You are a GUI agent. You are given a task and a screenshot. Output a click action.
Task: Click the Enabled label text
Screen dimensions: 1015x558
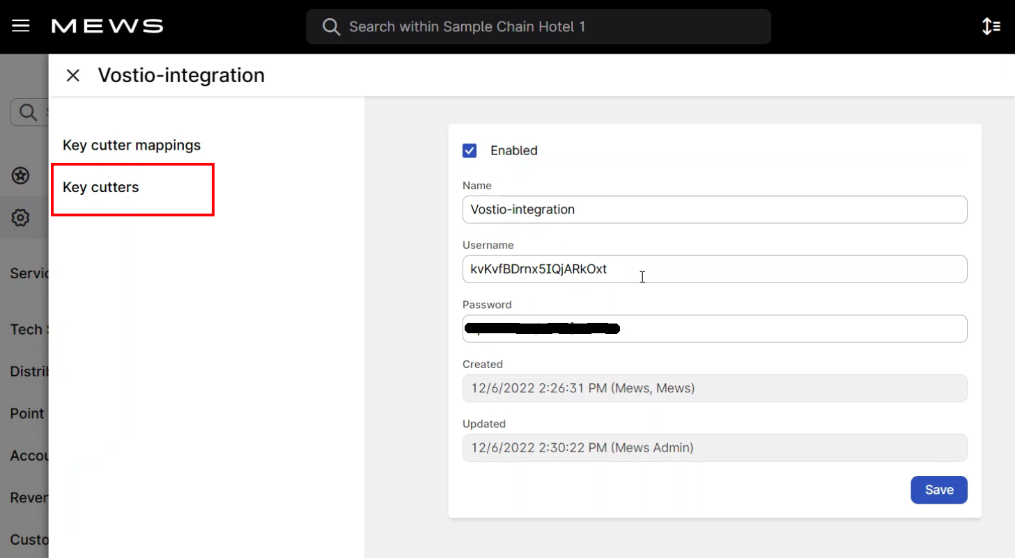tap(514, 150)
